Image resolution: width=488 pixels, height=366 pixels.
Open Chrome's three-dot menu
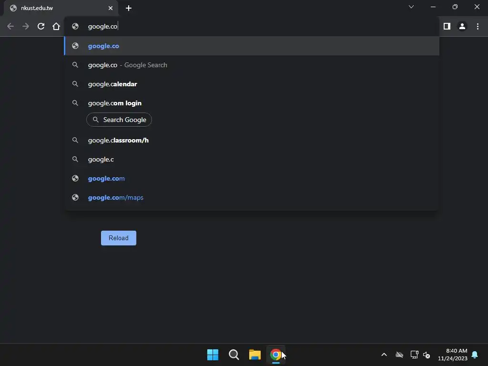(478, 27)
